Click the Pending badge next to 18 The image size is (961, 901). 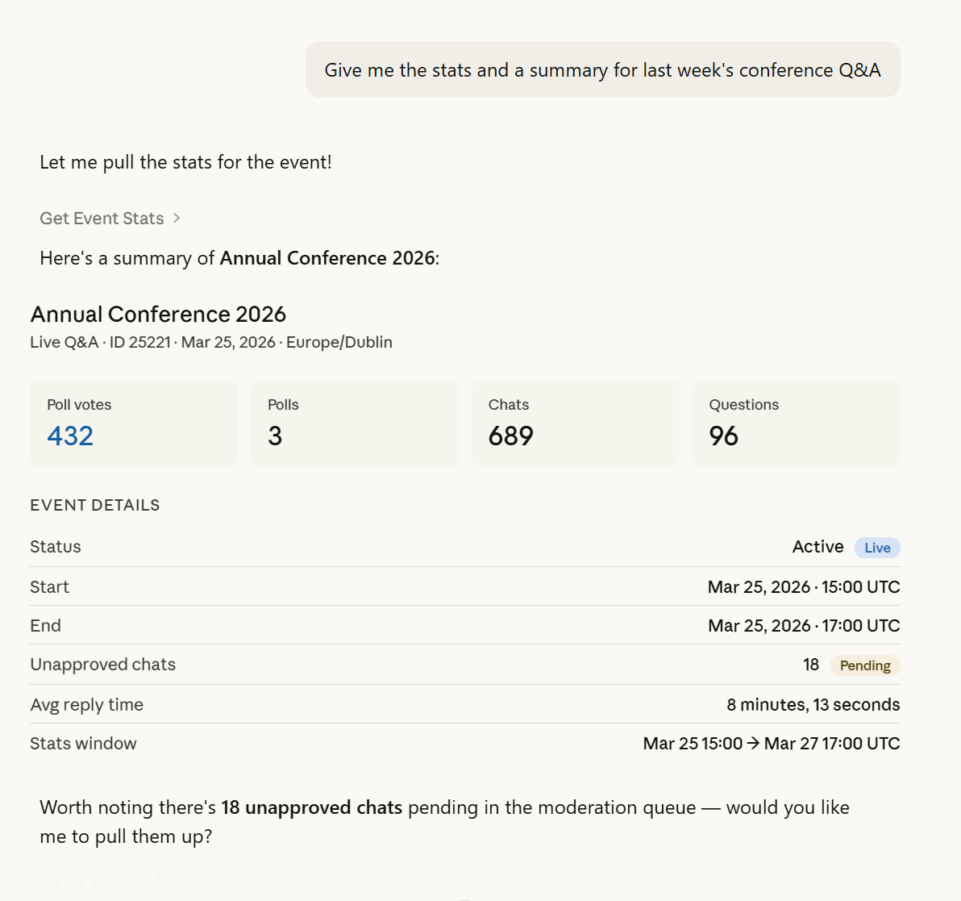coord(864,665)
